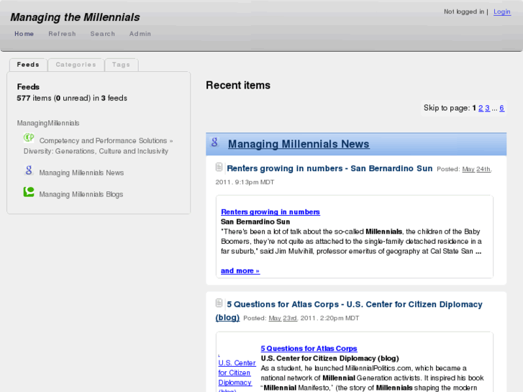
Task: Open the Managing Millennials News heading link
Action: pos(299,144)
